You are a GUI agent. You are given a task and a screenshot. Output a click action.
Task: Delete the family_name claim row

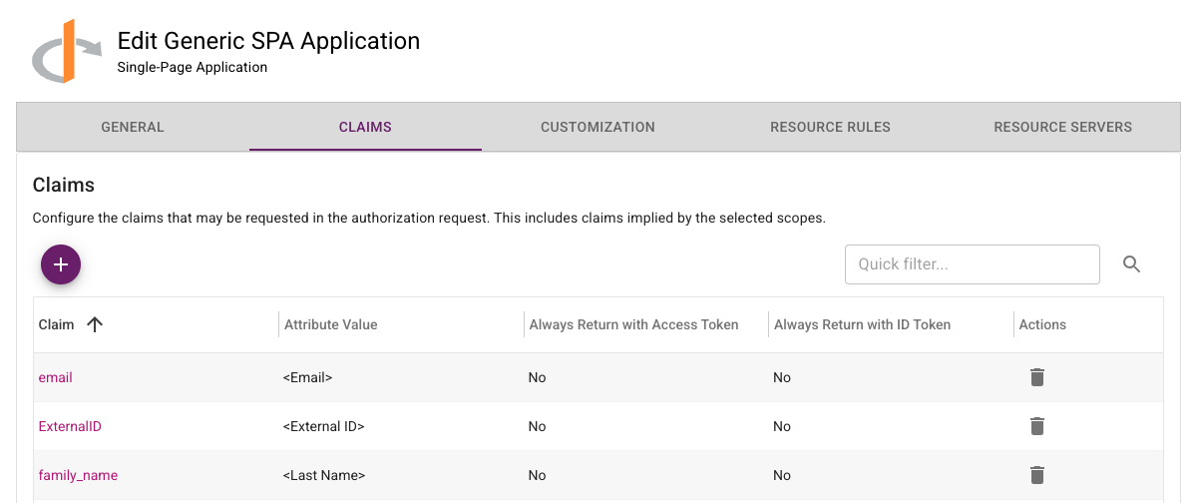point(1036,476)
